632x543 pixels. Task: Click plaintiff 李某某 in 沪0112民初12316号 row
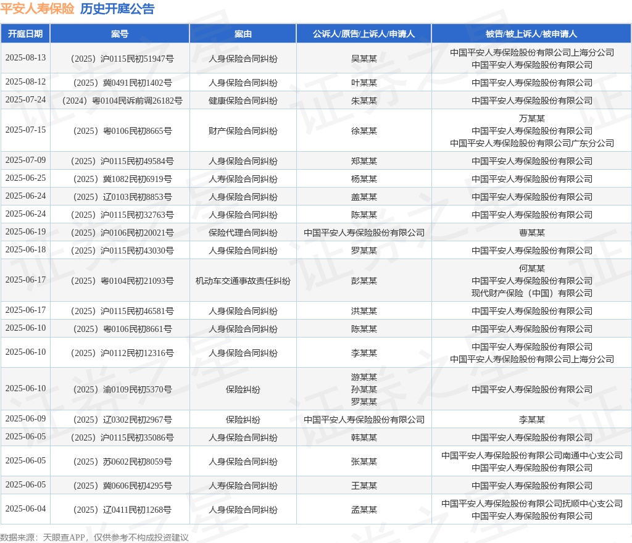(x=364, y=353)
